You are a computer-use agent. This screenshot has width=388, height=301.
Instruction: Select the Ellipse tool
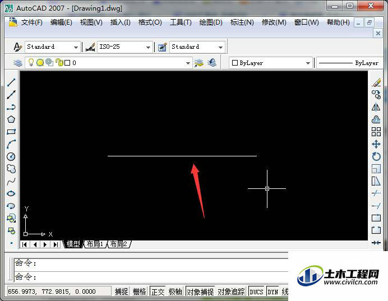(11, 193)
